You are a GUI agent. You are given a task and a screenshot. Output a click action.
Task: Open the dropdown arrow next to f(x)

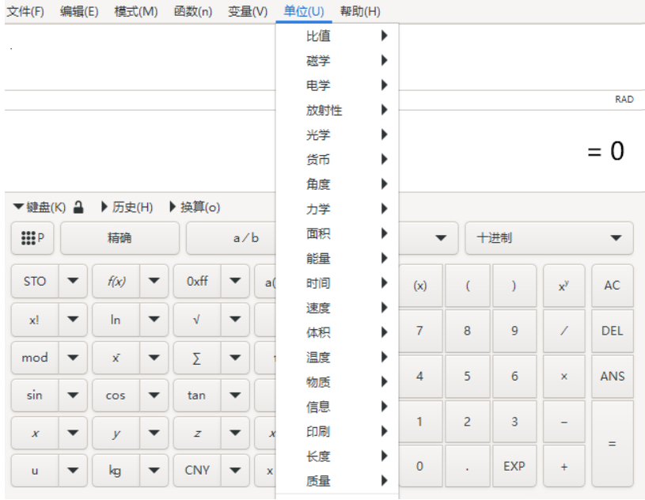point(154,282)
